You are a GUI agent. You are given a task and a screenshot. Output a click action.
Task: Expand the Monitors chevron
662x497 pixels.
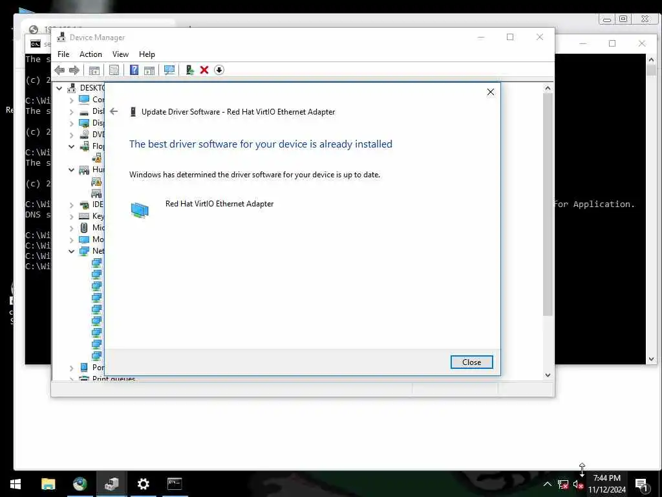pos(71,239)
